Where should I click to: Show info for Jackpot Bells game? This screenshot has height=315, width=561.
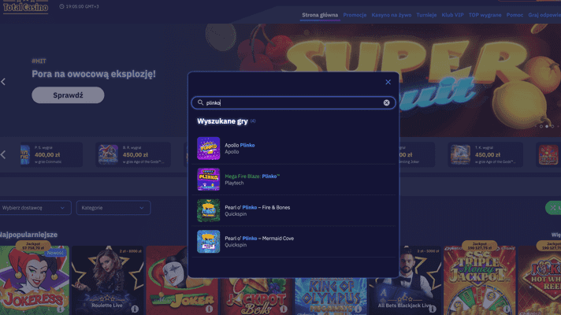click(284, 309)
